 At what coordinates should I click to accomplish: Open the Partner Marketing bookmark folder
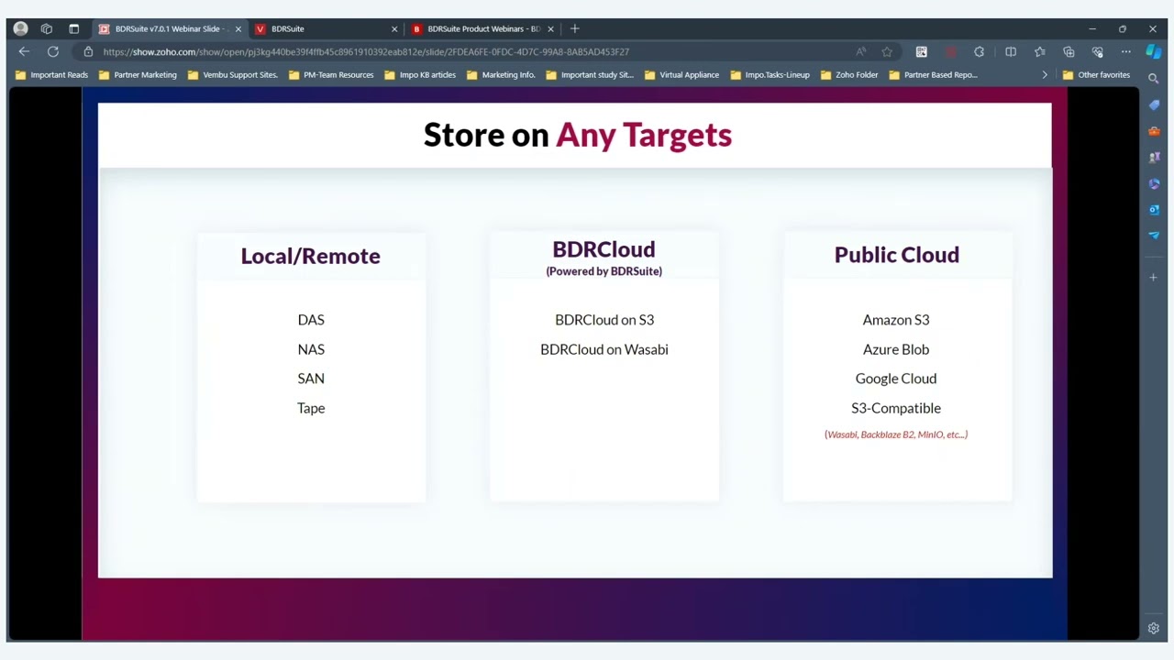(138, 75)
